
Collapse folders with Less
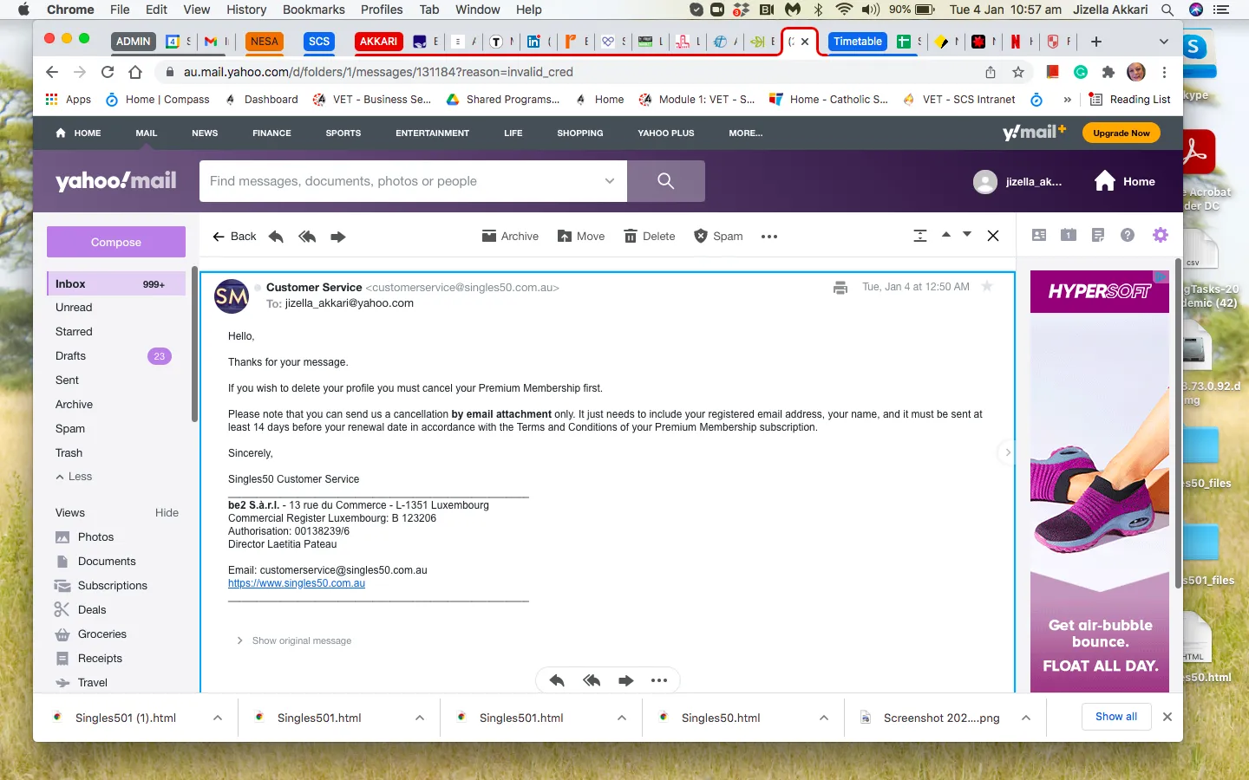tap(74, 477)
